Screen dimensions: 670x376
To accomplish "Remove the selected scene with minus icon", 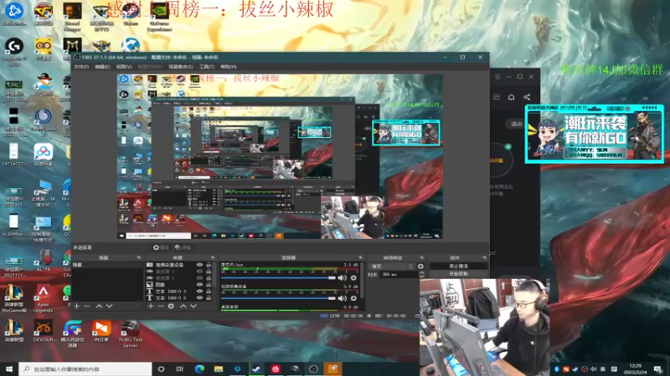I will (87, 306).
